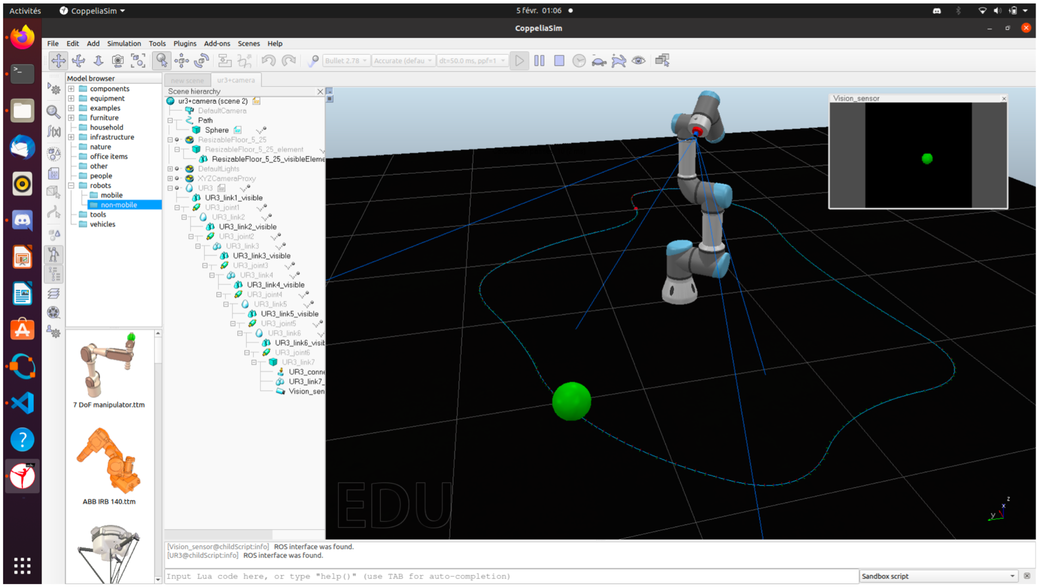Click the slow down simulation turtle icon
The image size is (1040, 588).
(599, 61)
